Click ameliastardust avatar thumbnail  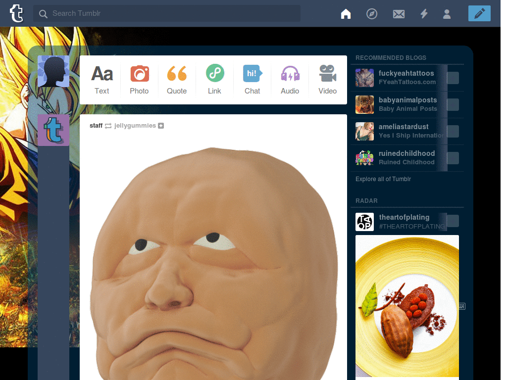click(x=364, y=131)
